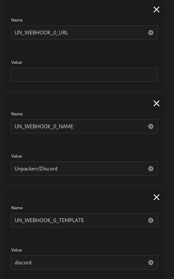174x279 pixels.
Task: Select the Value label above the empty field
Action: (x=17, y=62)
